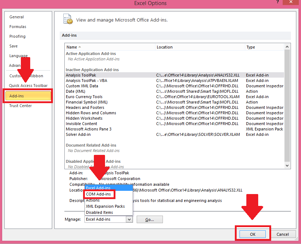Choose Excel Add-ins in dropdown list
Image resolution: width=301 pixels, height=244 pixels.
109,188
